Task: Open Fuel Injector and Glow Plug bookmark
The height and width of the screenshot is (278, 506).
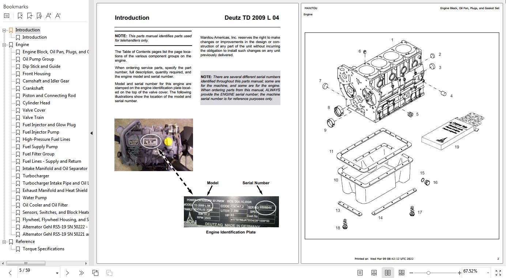Action: pos(49,125)
